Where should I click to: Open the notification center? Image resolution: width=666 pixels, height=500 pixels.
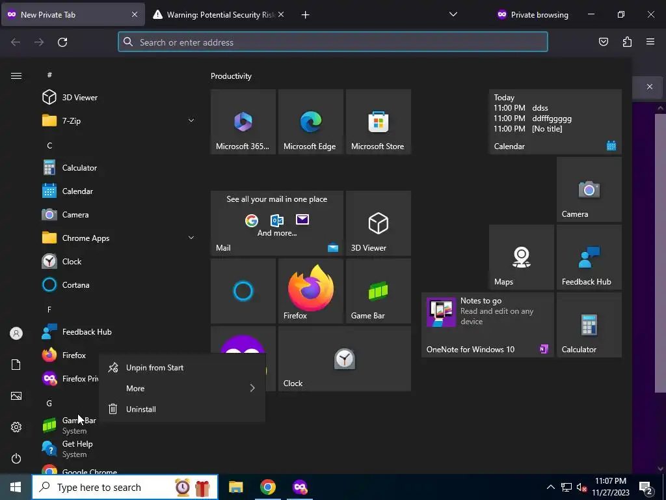[x=646, y=488]
